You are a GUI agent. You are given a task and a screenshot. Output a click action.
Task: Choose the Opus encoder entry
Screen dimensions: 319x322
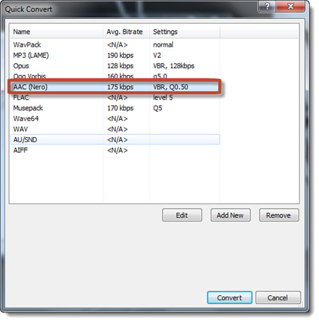click(x=115, y=66)
